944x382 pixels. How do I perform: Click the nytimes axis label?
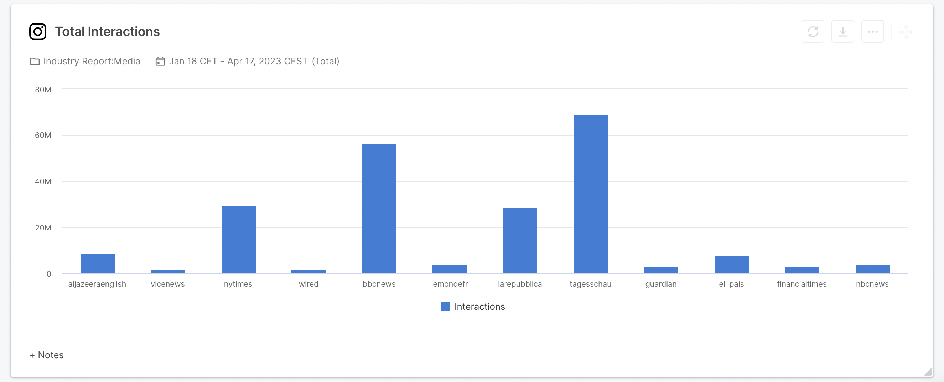(x=238, y=284)
